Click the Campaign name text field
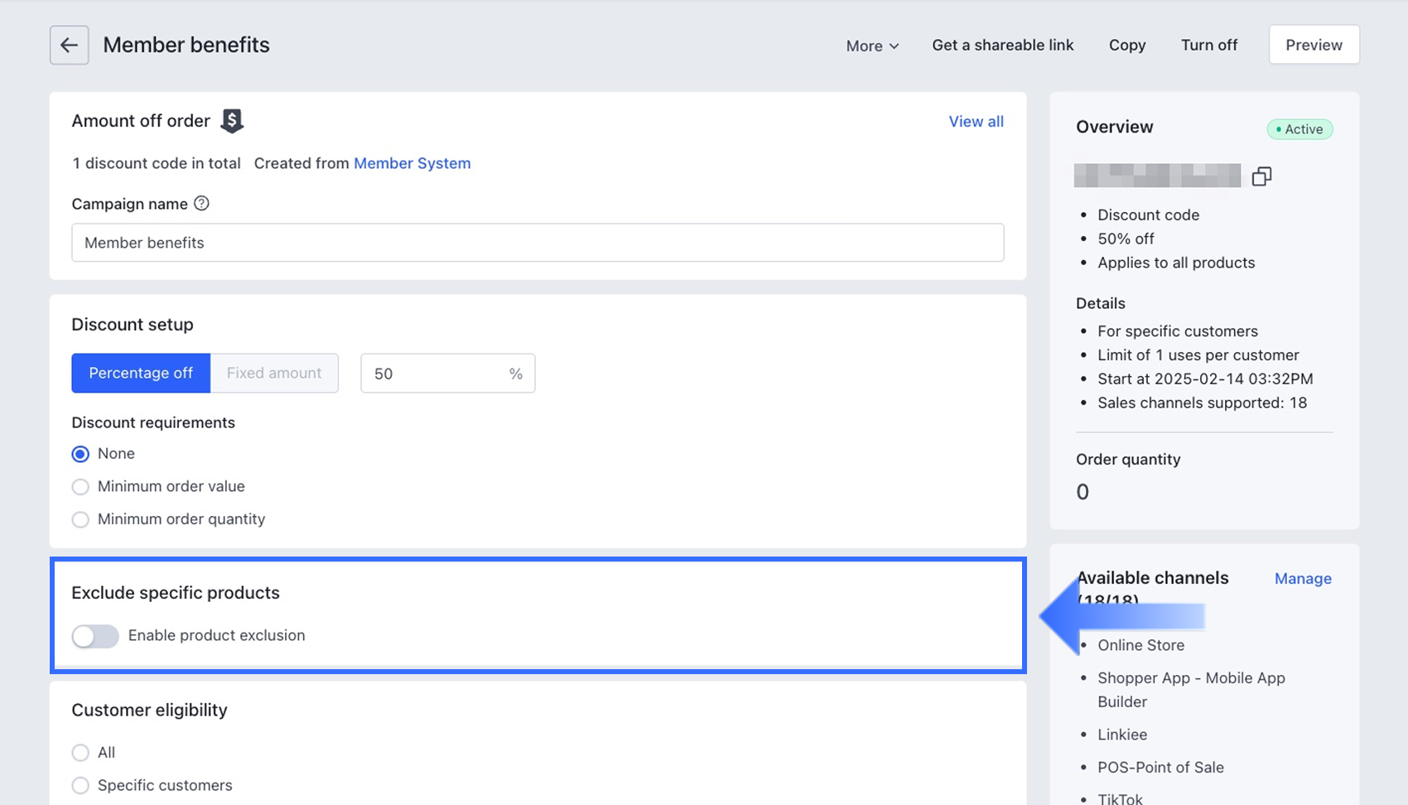 click(x=538, y=243)
